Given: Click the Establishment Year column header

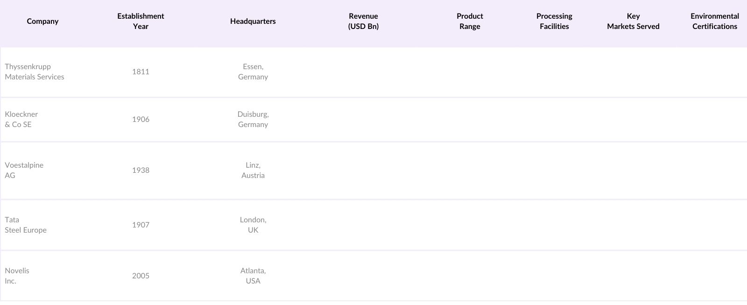Looking at the screenshot, I should click(x=141, y=21).
